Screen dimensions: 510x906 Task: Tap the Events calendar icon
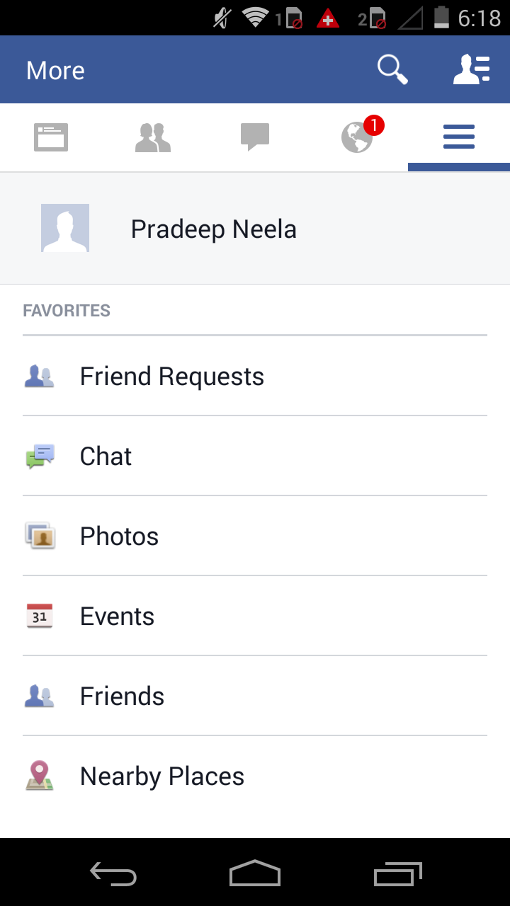tap(40, 617)
